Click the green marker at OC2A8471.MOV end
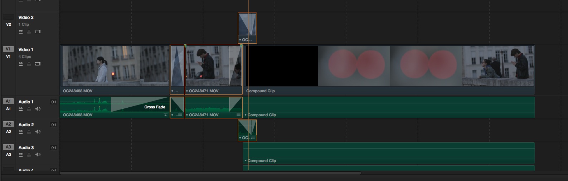Viewport: 568px width, 181px height. tap(241, 46)
